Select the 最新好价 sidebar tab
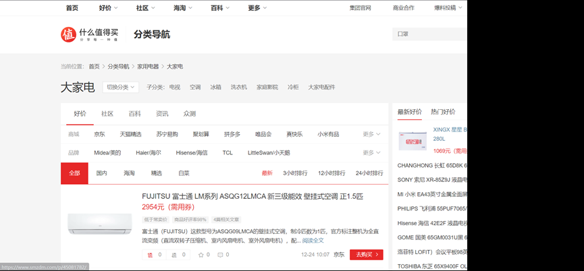Screen dimensions: 584x271 click(x=410, y=112)
